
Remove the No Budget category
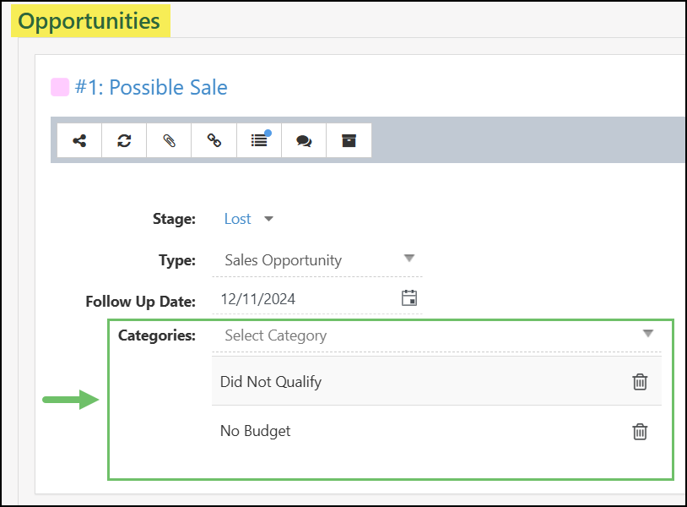tap(641, 432)
